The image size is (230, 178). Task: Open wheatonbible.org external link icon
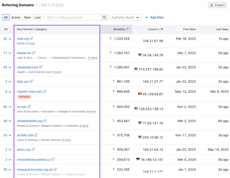point(45,121)
